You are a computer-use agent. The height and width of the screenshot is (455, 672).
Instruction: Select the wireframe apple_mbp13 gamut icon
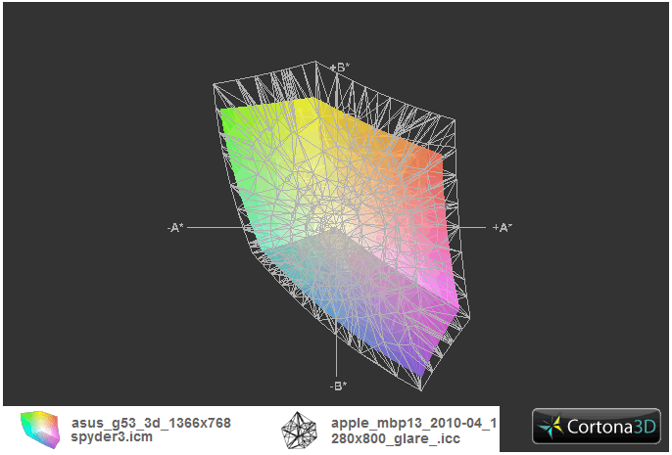point(299,431)
